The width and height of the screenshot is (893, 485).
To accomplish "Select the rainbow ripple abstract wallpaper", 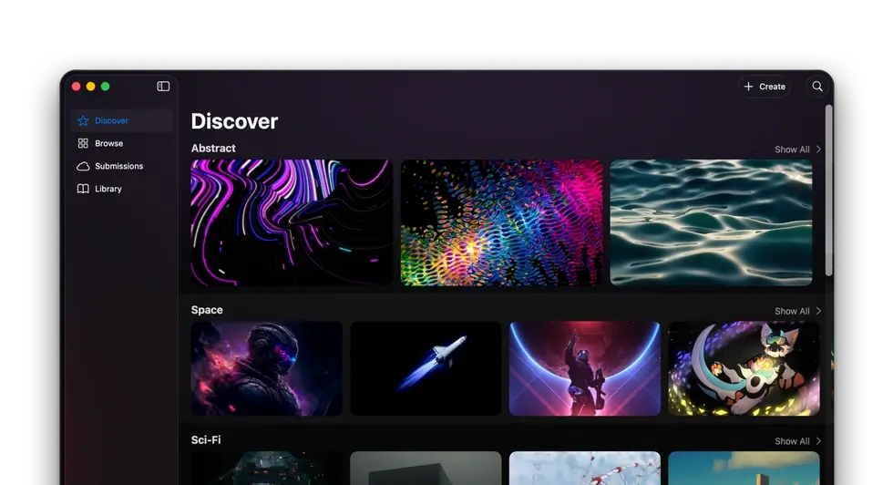I will point(501,222).
